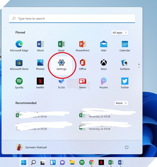The width and height of the screenshot is (157, 167).
Task: Switch to Spotify in taskbar
Action: pos(82,163)
